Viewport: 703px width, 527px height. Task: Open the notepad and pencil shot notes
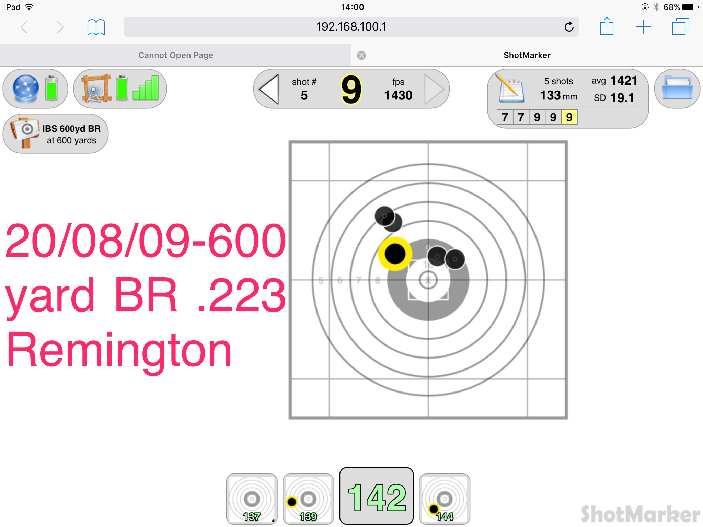(510, 89)
